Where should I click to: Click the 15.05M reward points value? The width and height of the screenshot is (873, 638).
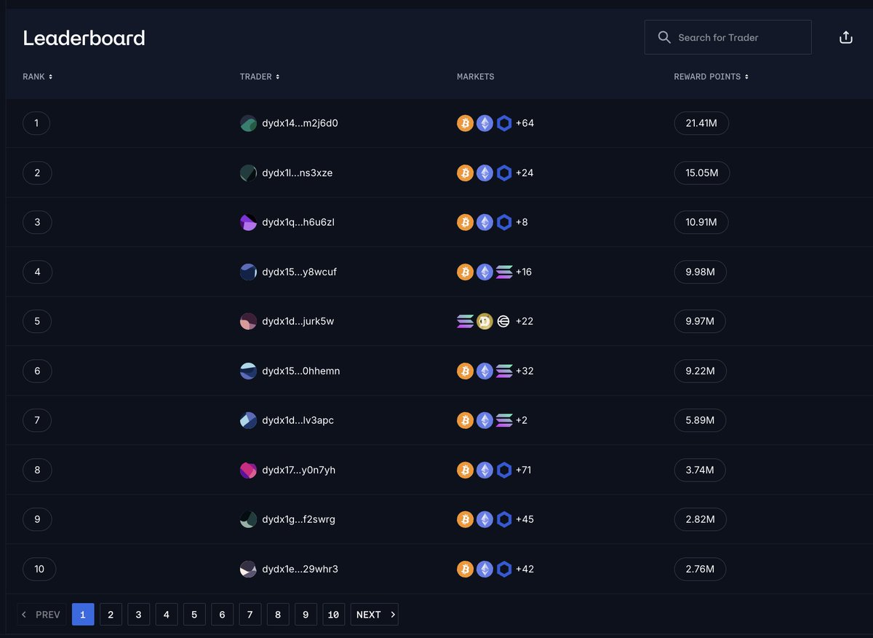point(702,173)
